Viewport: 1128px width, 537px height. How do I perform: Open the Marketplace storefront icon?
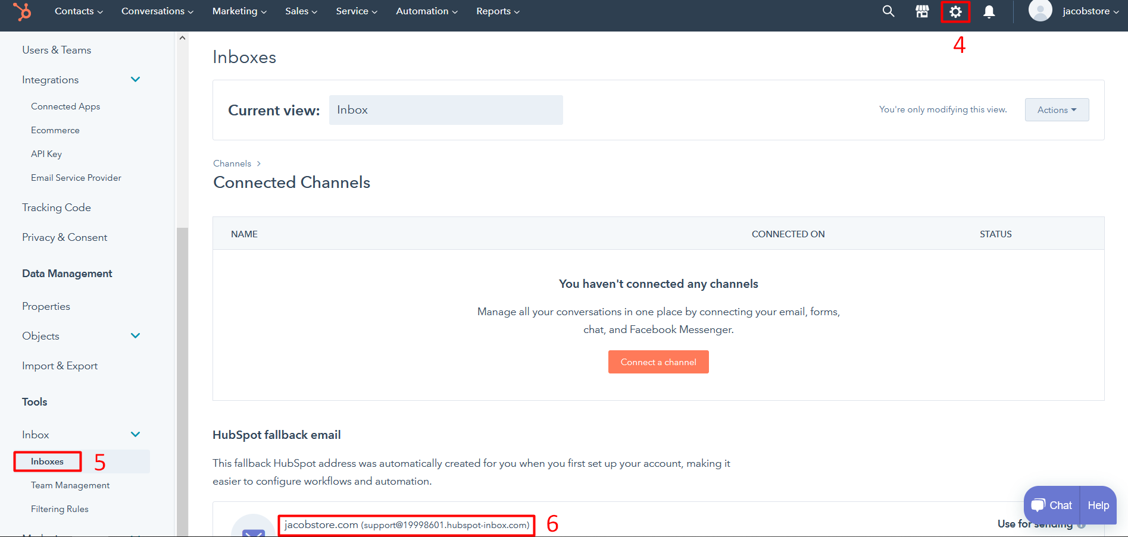pyautogui.click(x=922, y=11)
